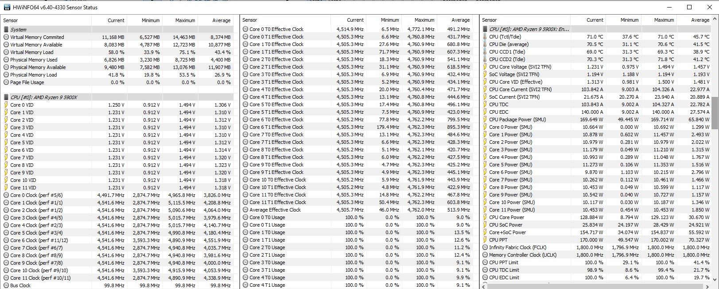The width and height of the screenshot is (719, 289).
Task: Select the 'Core 1 Clock (perf #1/1)' row
Action: pyautogui.click(x=117, y=203)
